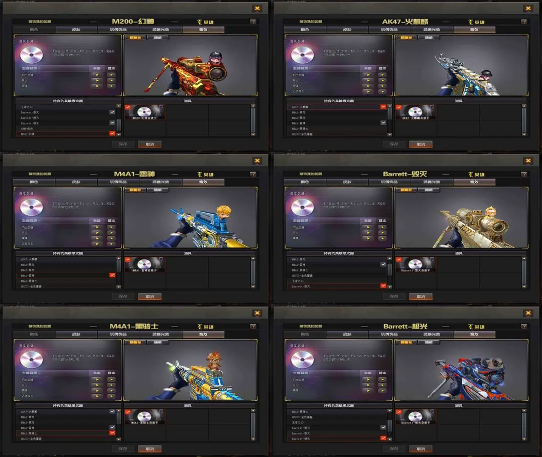This screenshot has height=457, width=542.
Task: Click the large CD disc icon in M4A1-黑骑士 window
Action: [x=32, y=359]
